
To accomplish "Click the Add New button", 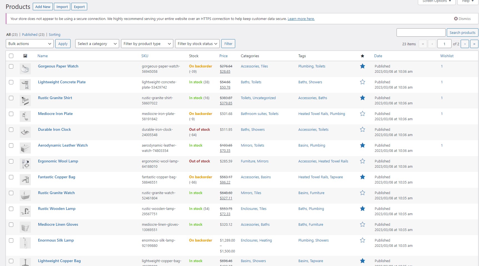I will 43,7.
